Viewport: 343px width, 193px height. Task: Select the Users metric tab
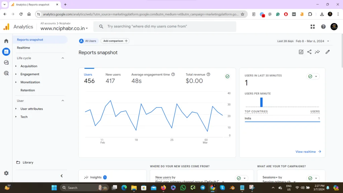click(89, 78)
